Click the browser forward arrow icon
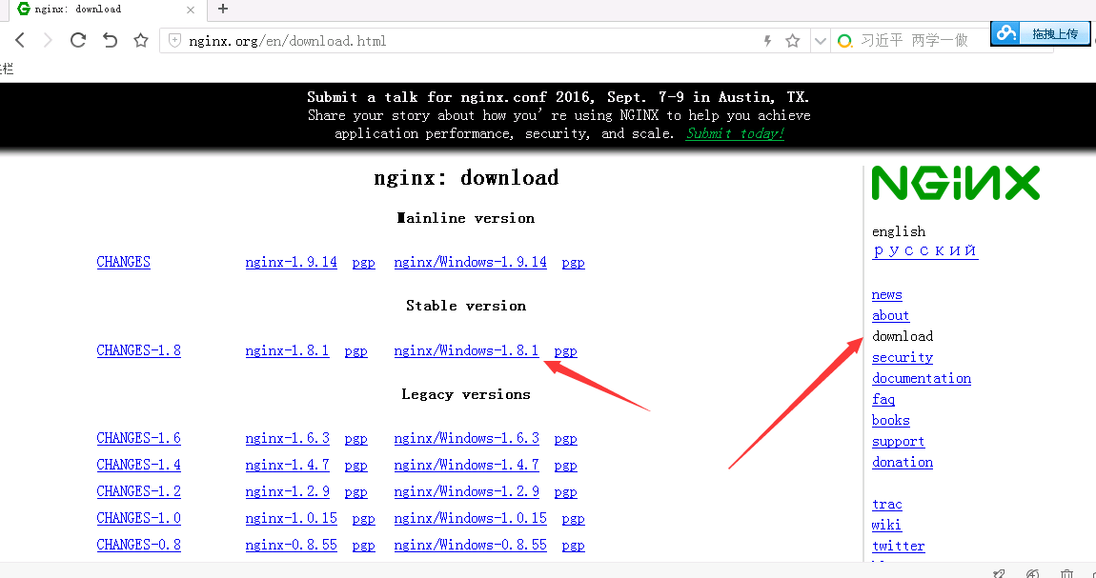The height and width of the screenshot is (578, 1096). tap(48, 40)
